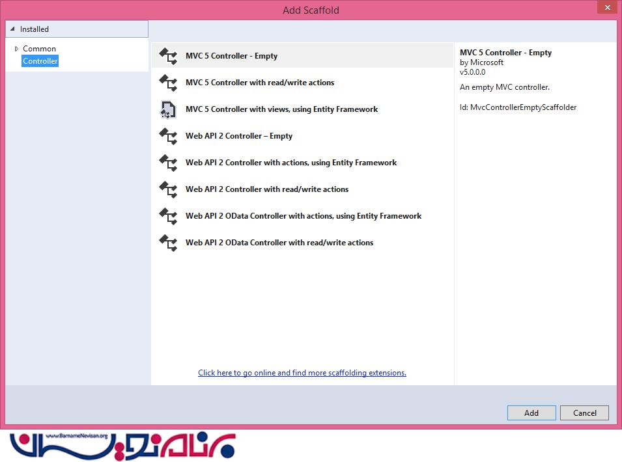Click the "Id: MvcControllerEmptyScaffolder" text
This screenshot has height=462, width=622.
(x=518, y=107)
